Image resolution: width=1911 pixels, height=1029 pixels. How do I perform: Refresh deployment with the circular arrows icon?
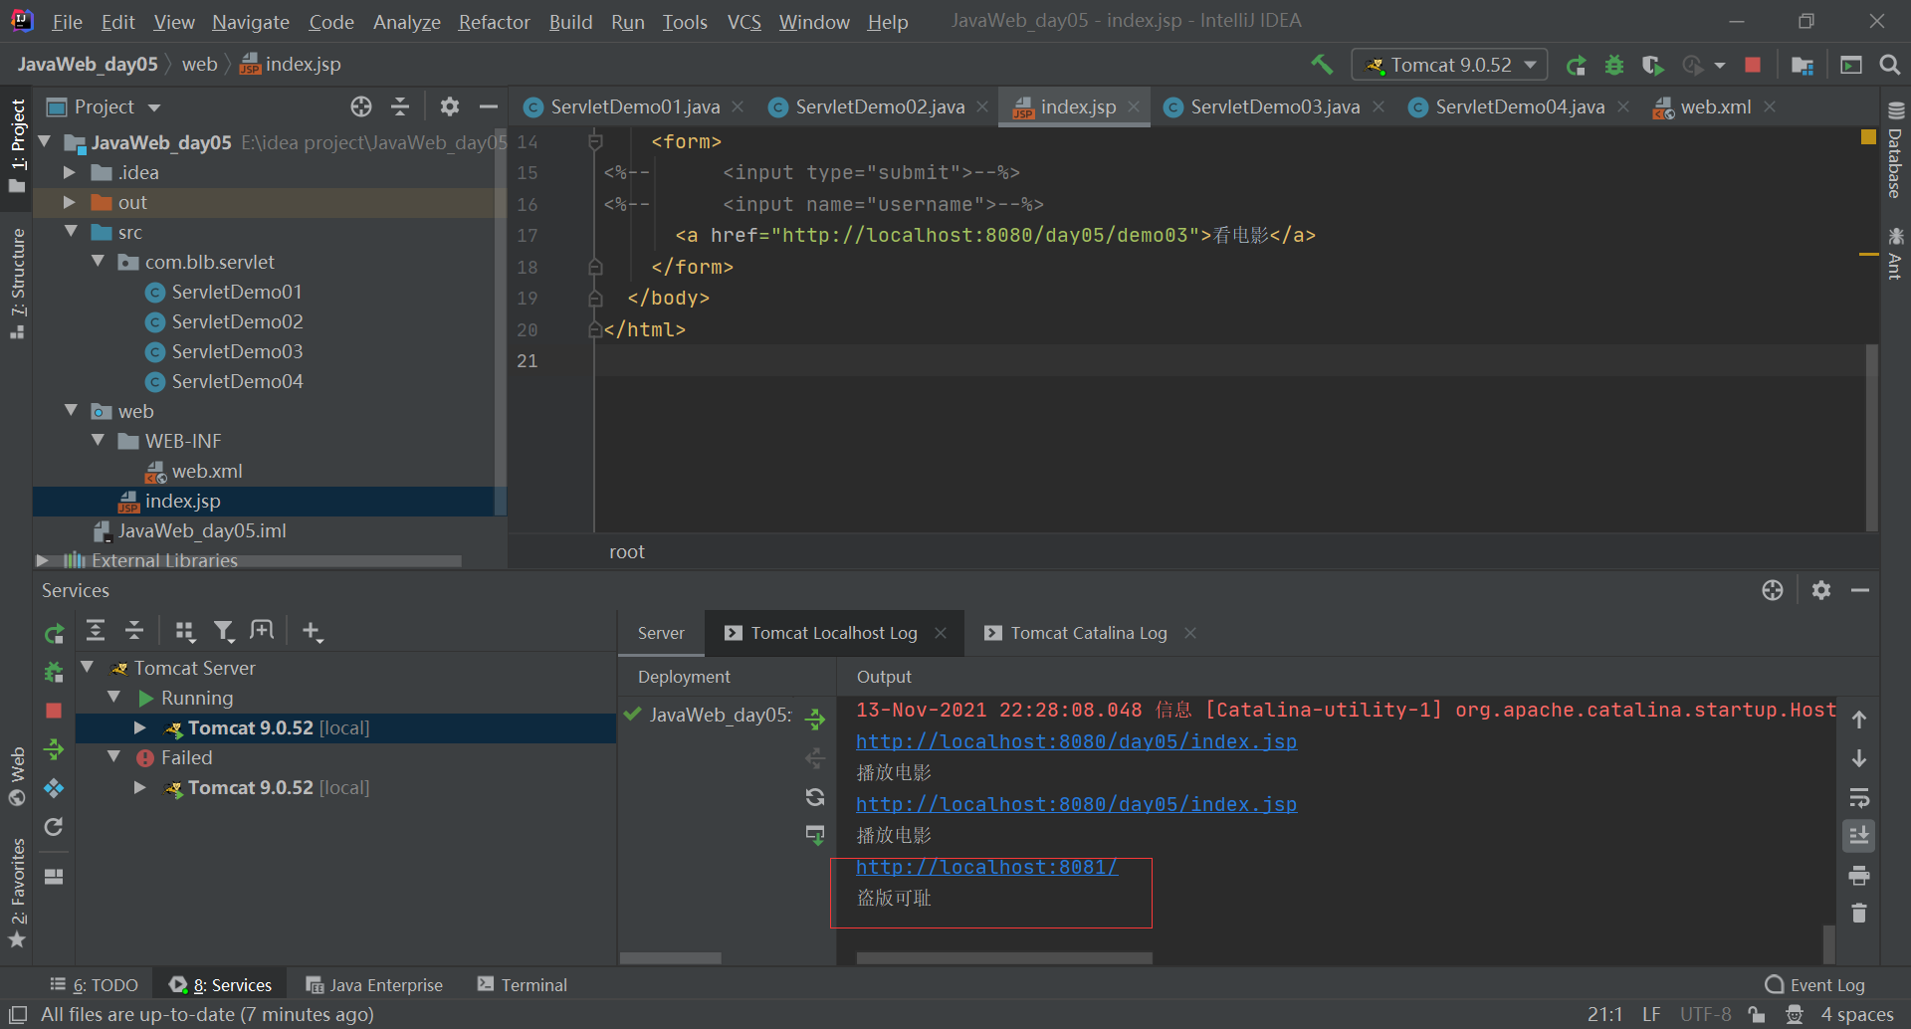coord(815,796)
